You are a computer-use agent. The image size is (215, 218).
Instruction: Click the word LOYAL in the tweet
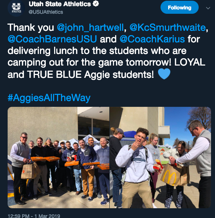(190, 62)
